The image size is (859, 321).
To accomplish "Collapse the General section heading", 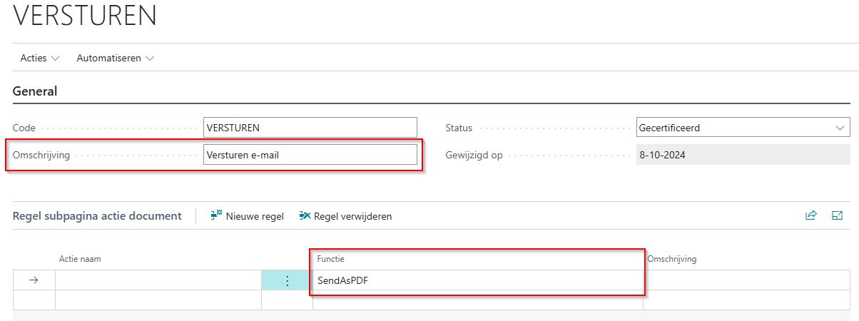I will pyautogui.click(x=35, y=91).
